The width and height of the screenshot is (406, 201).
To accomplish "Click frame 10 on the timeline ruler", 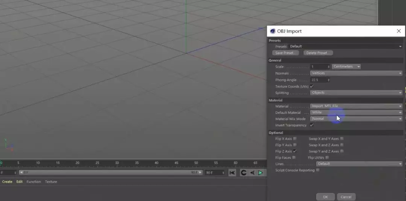I will (x=38, y=163).
